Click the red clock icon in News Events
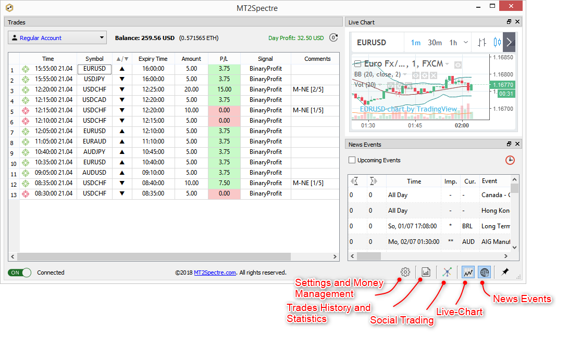The width and height of the screenshot is (569, 337). 510,160
